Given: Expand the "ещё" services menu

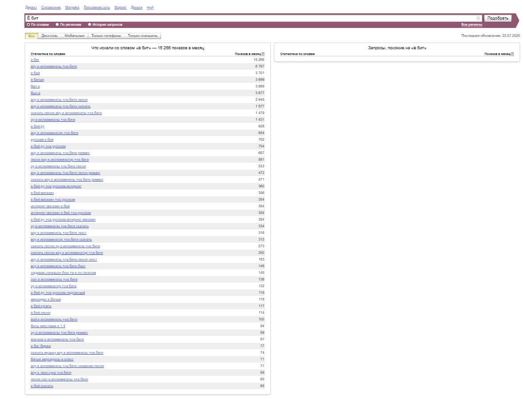Looking at the screenshot, I should (150, 8).
